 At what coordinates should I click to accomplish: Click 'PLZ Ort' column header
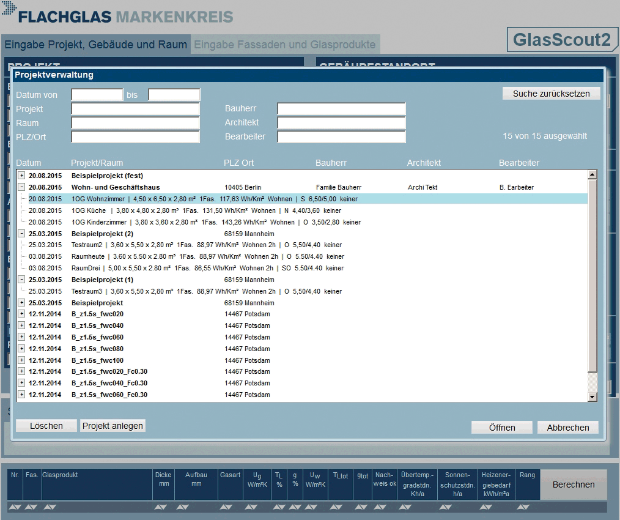click(x=238, y=163)
